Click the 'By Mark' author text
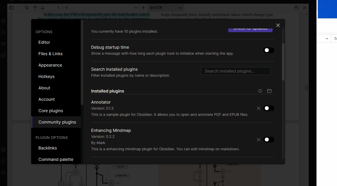Image resolution: width=337 pixels, height=186 pixels. pyautogui.click(x=98, y=143)
